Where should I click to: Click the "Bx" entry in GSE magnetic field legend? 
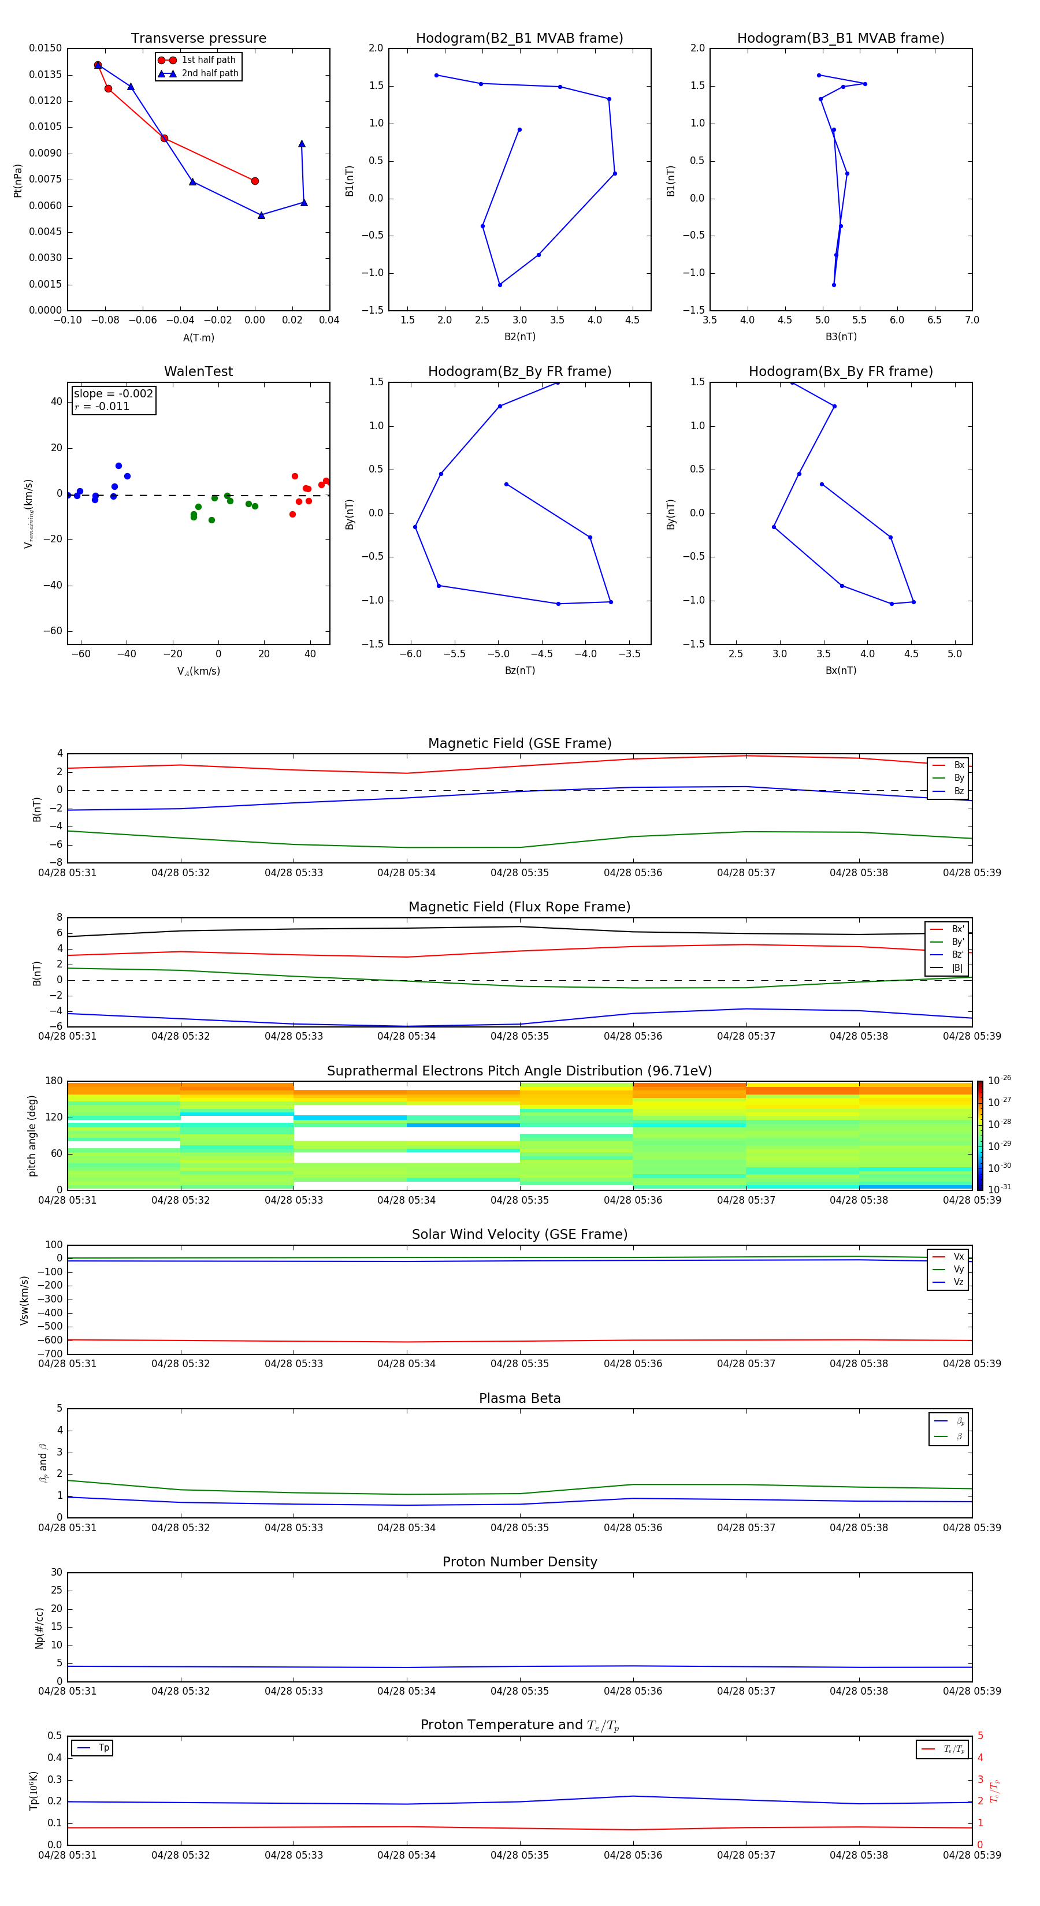[x=948, y=765]
